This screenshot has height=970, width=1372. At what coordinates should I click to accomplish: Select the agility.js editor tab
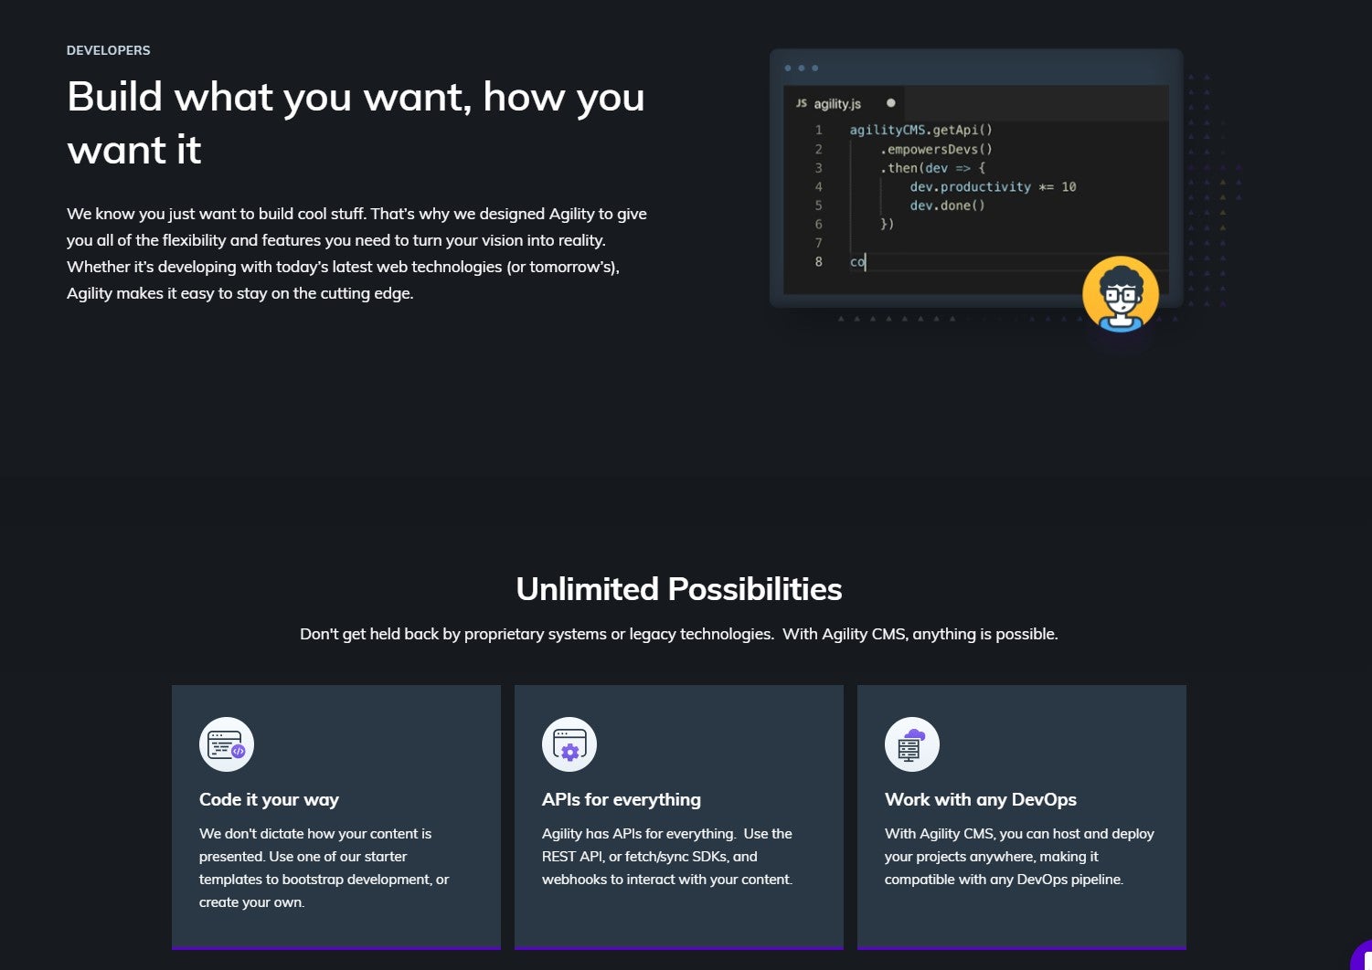[845, 103]
